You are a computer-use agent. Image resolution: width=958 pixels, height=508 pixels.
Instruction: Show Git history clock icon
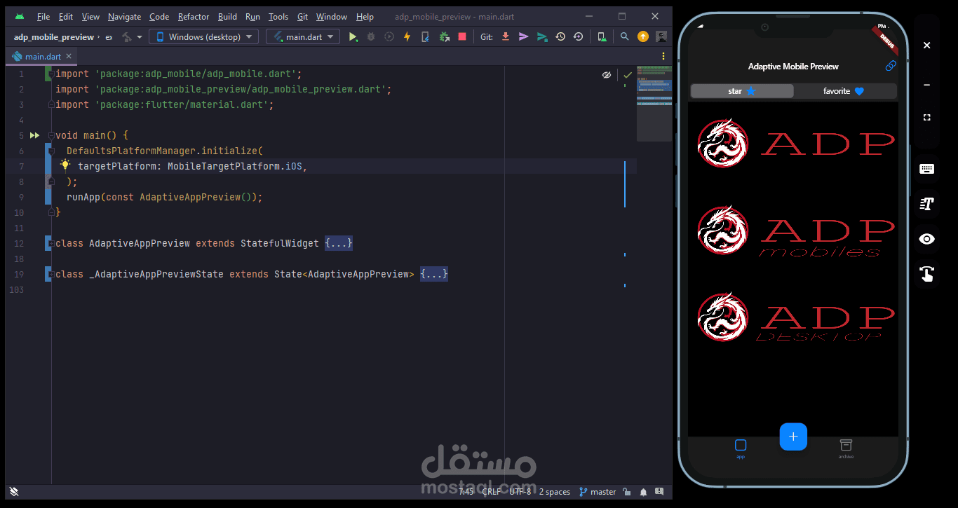560,36
